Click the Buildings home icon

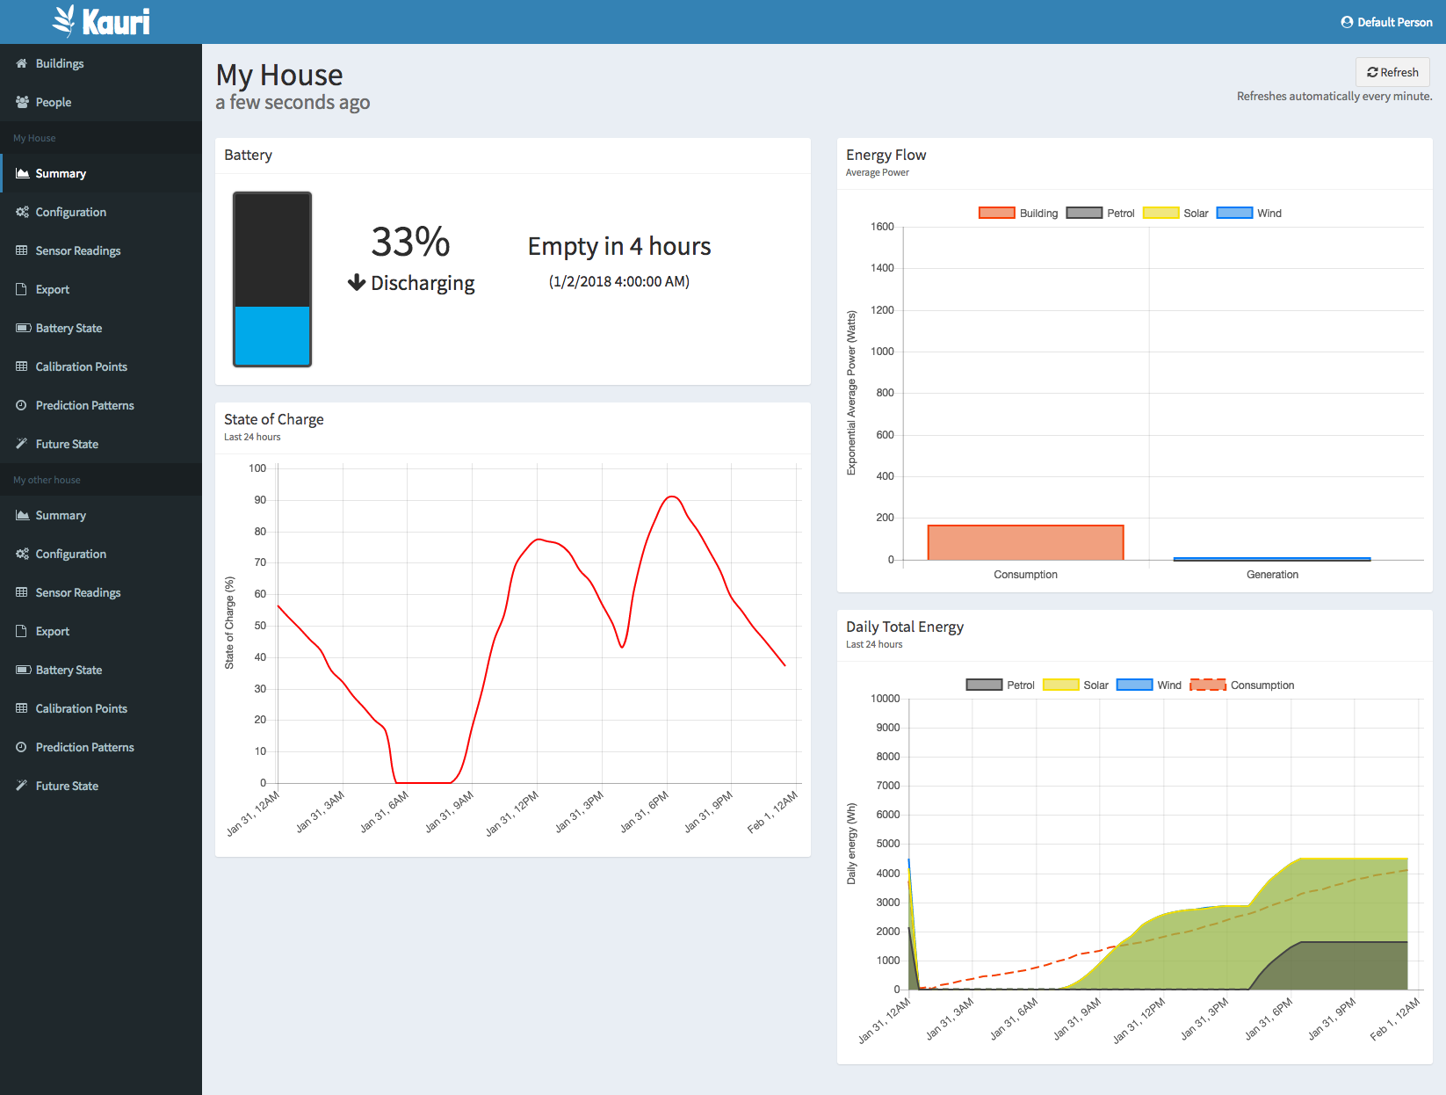point(22,63)
